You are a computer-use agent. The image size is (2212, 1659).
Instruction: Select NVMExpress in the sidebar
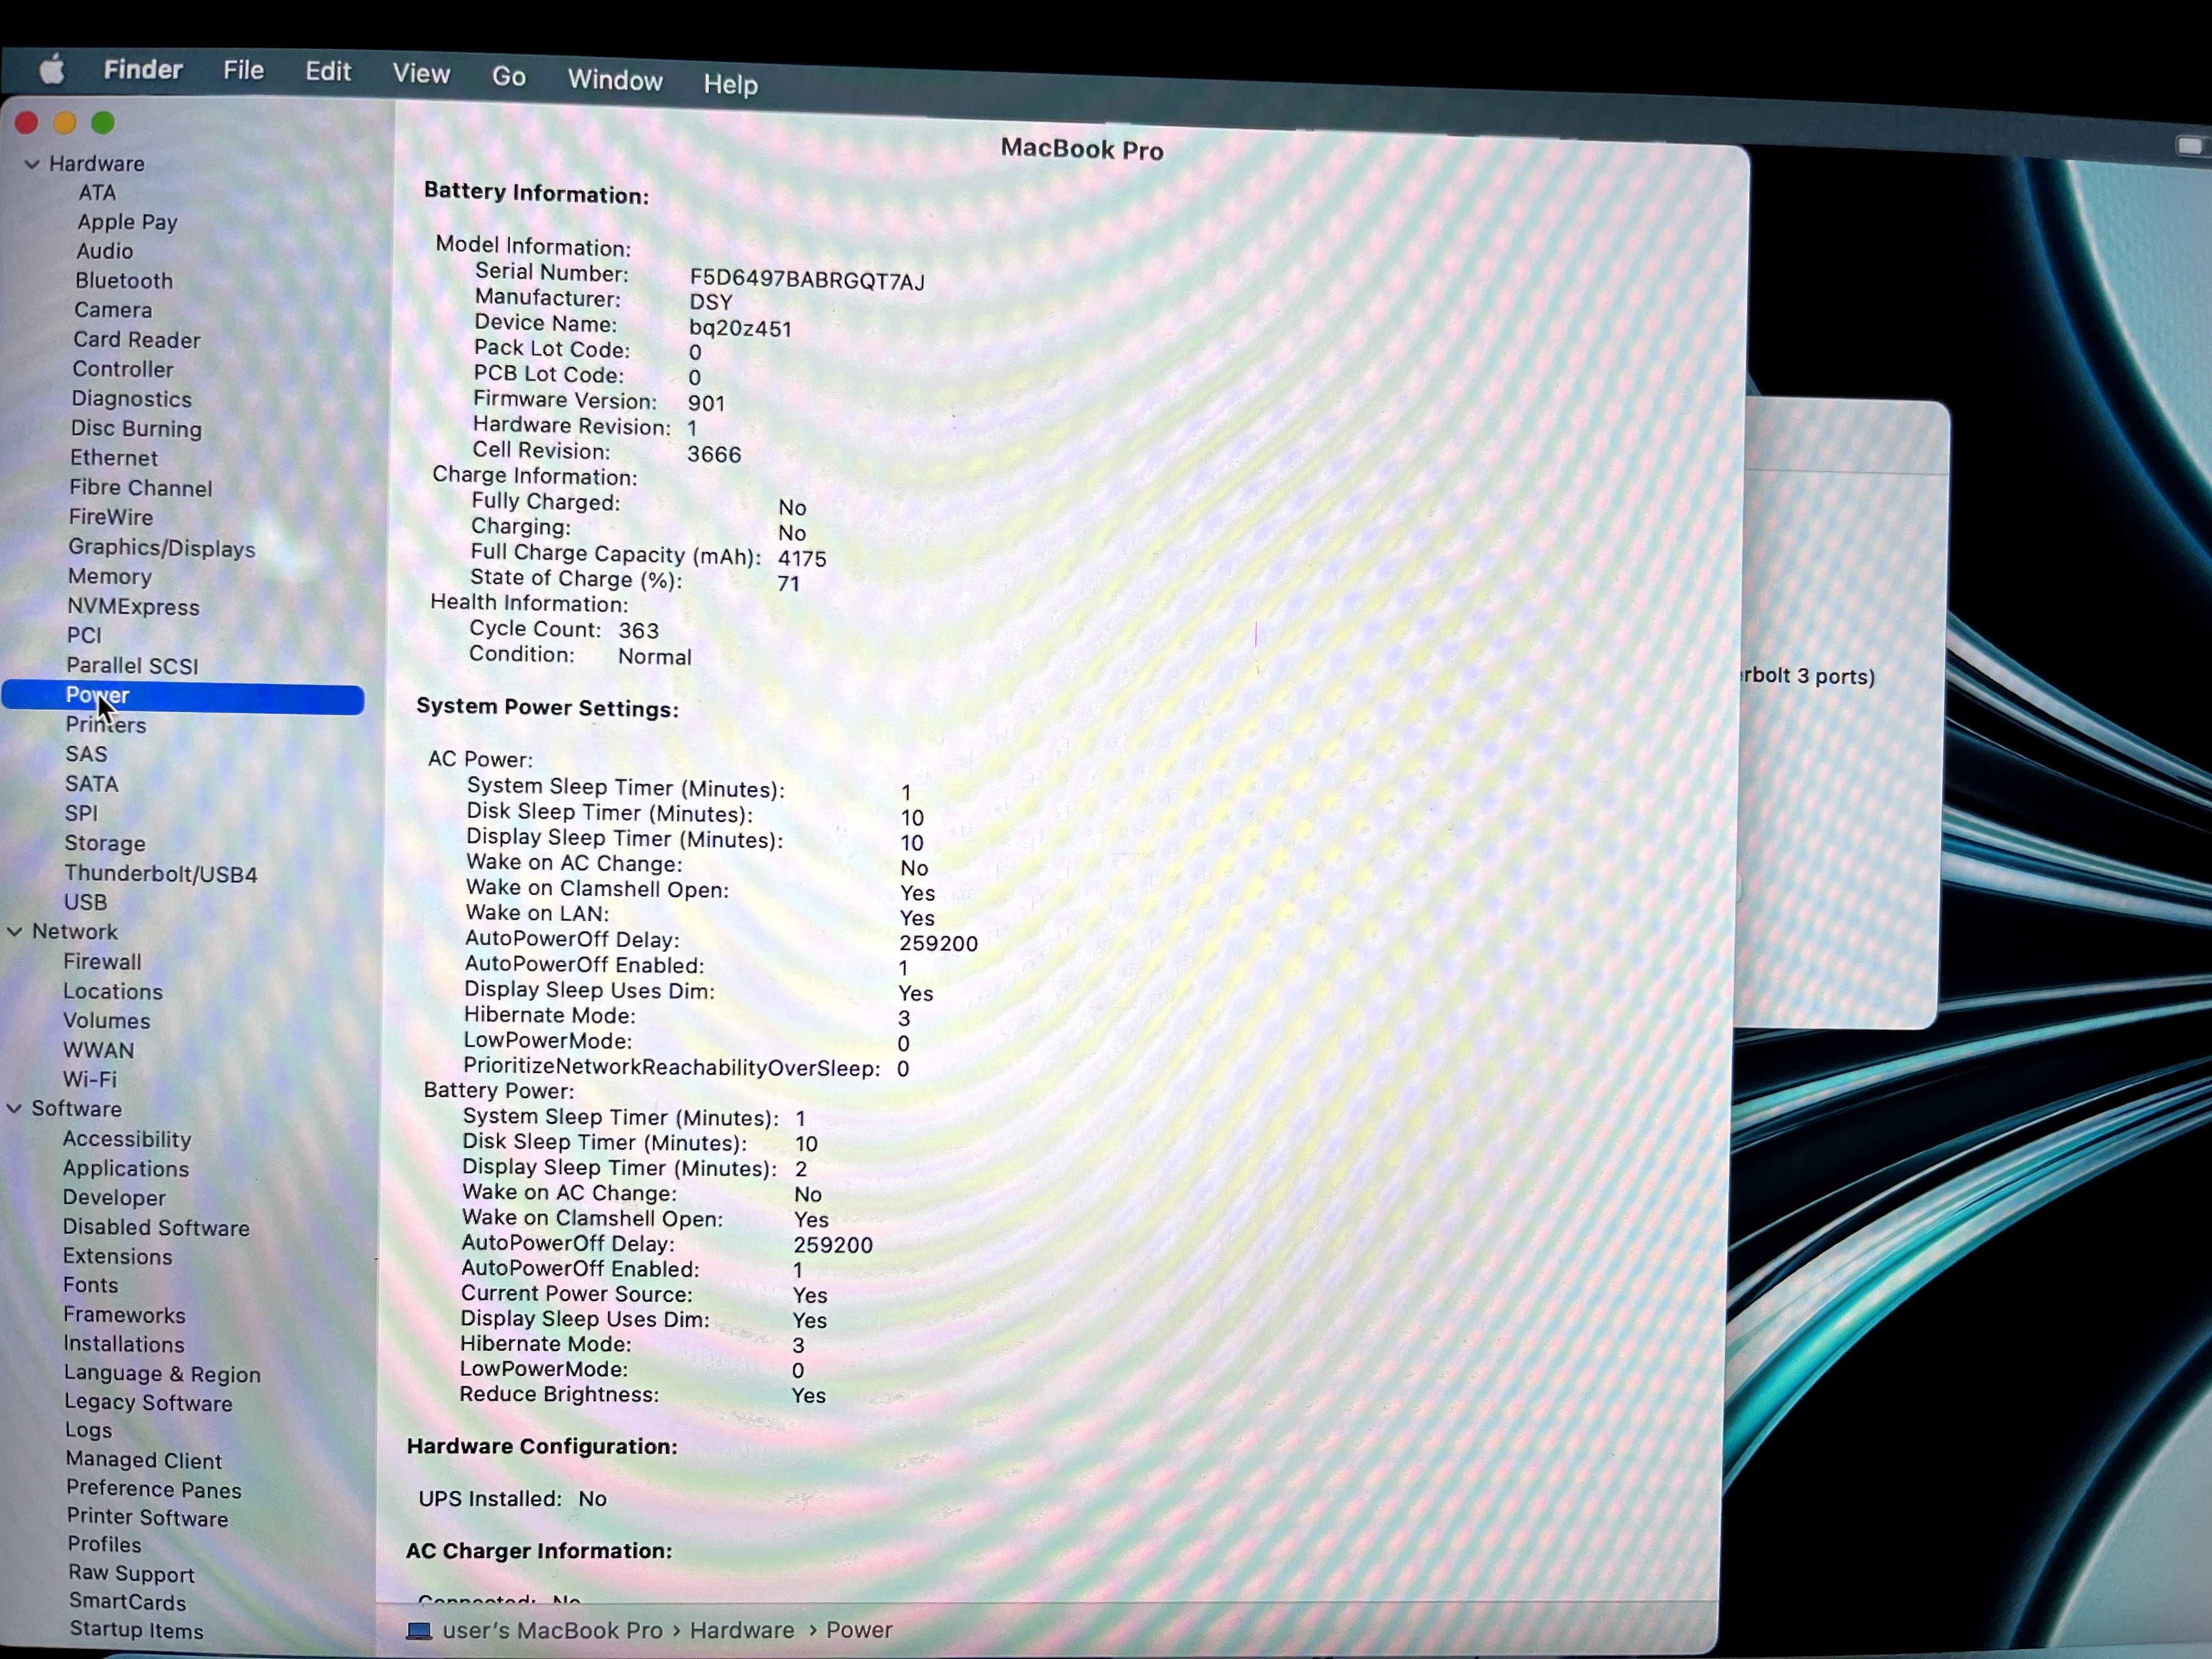133,607
